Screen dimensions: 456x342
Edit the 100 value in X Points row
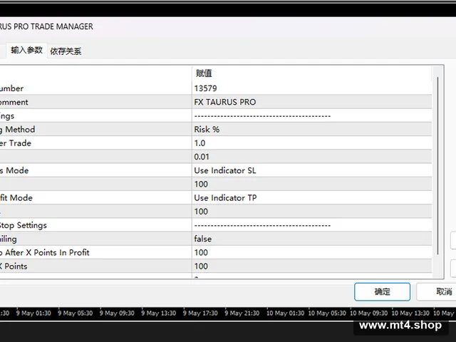tap(312, 266)
